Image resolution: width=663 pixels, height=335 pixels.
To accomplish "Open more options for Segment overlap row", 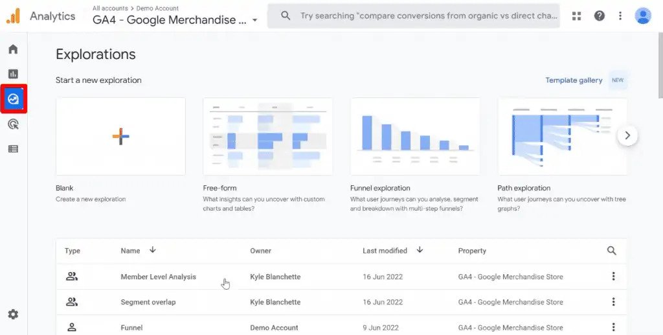I will [x=613, y=301].
